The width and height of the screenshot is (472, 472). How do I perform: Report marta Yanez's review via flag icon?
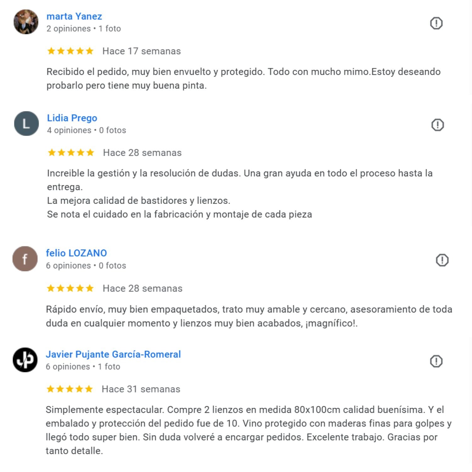pyautogui.click(x=436, y=23)
